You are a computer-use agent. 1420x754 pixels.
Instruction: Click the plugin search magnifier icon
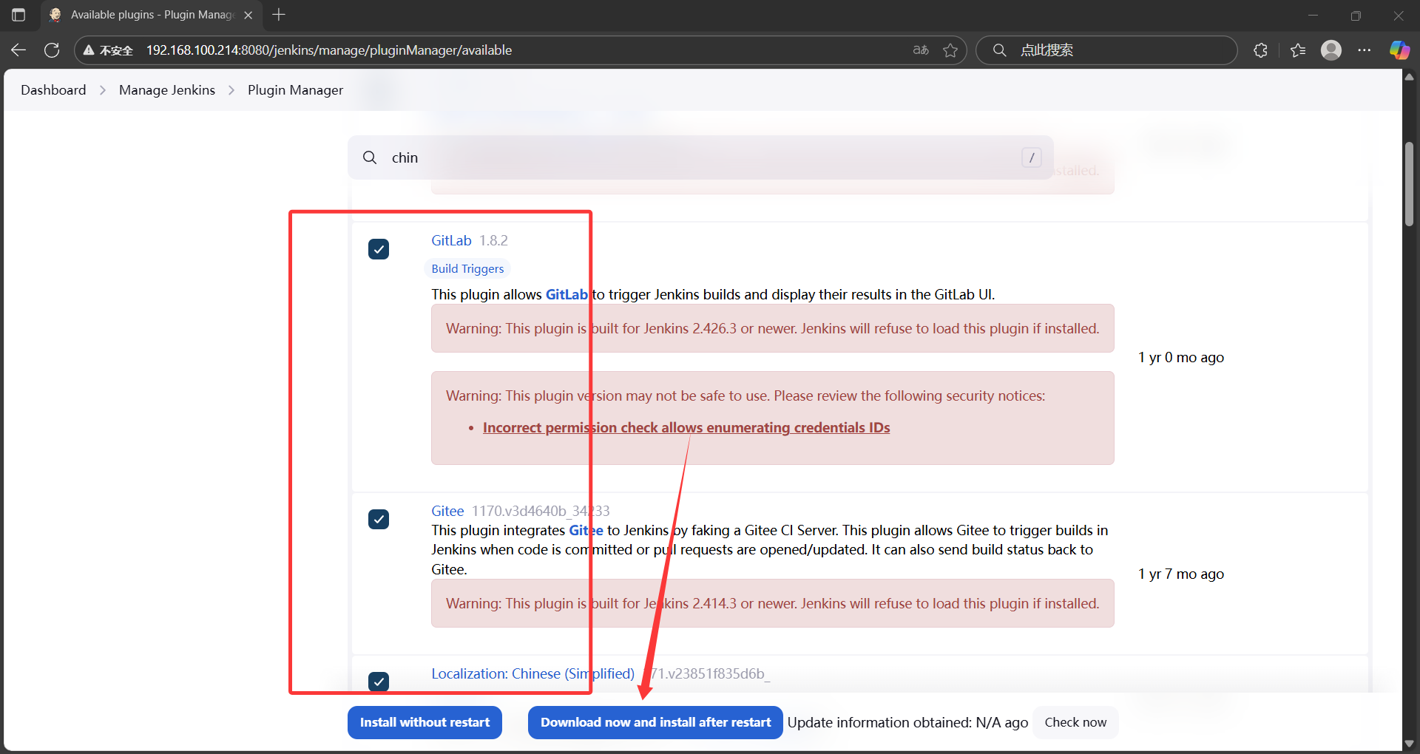[370, 157]
